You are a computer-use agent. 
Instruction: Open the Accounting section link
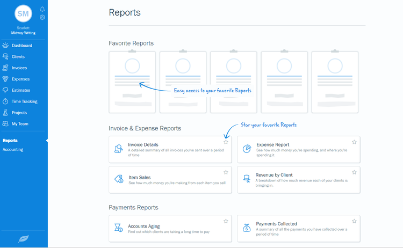click(x=13, y=150)
